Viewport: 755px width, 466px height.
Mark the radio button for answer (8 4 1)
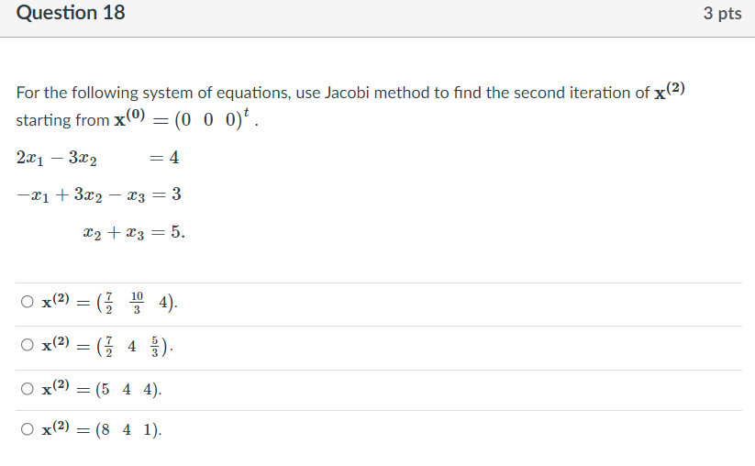point(28,429)
